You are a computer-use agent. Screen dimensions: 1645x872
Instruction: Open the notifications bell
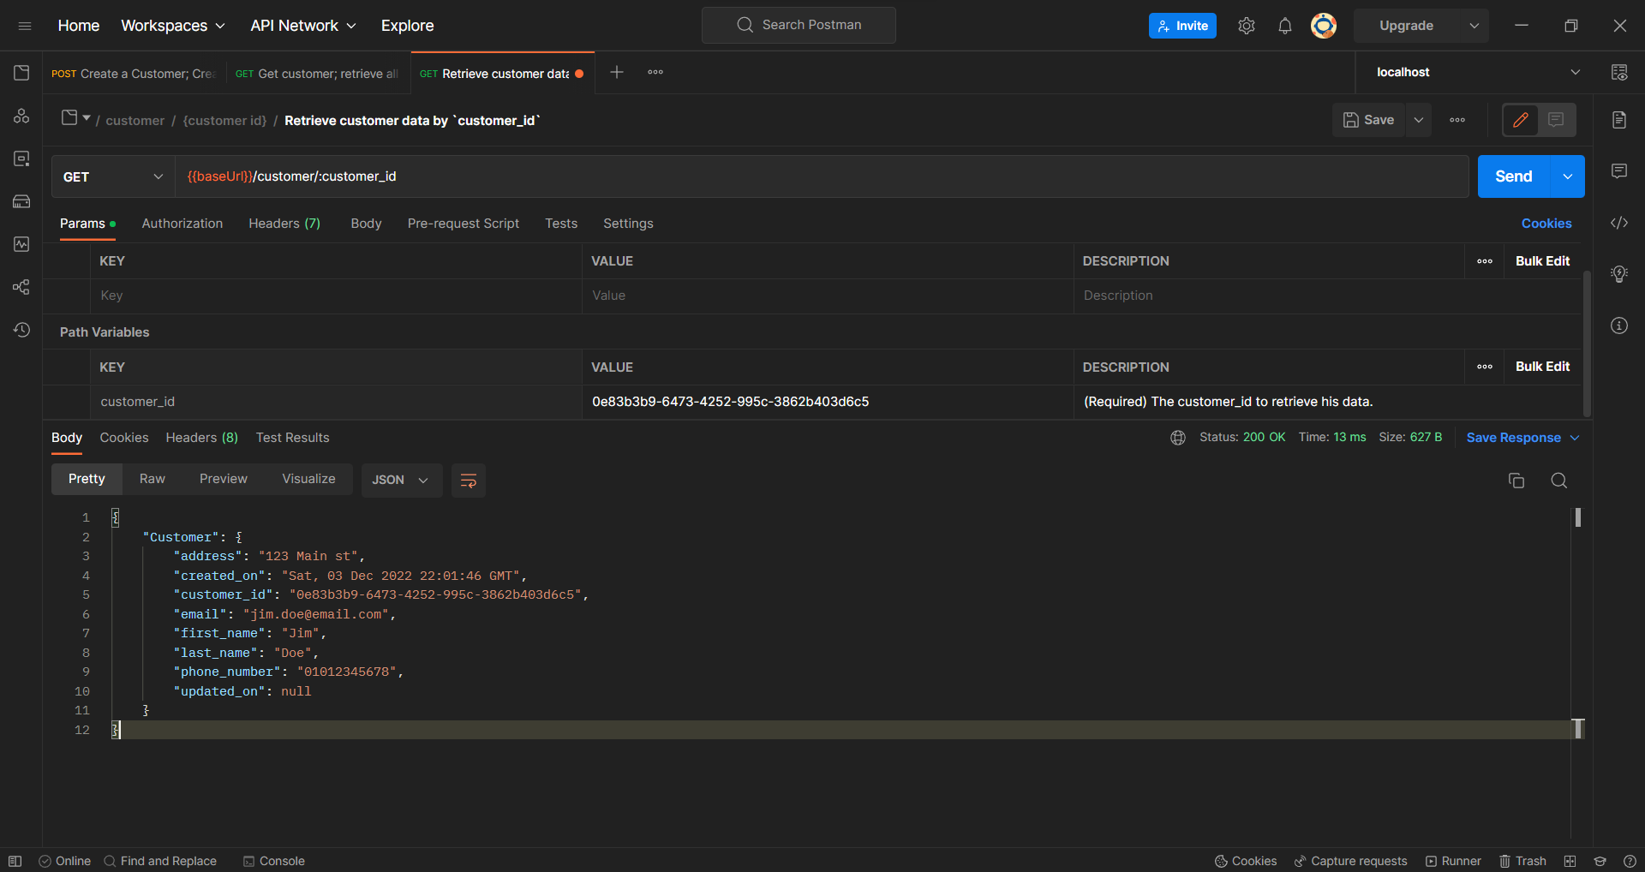(x=1285, y=26)
